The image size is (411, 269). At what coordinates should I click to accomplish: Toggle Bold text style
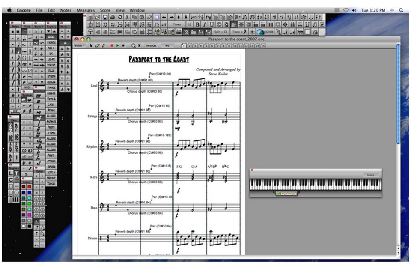(x=197, y=25)
